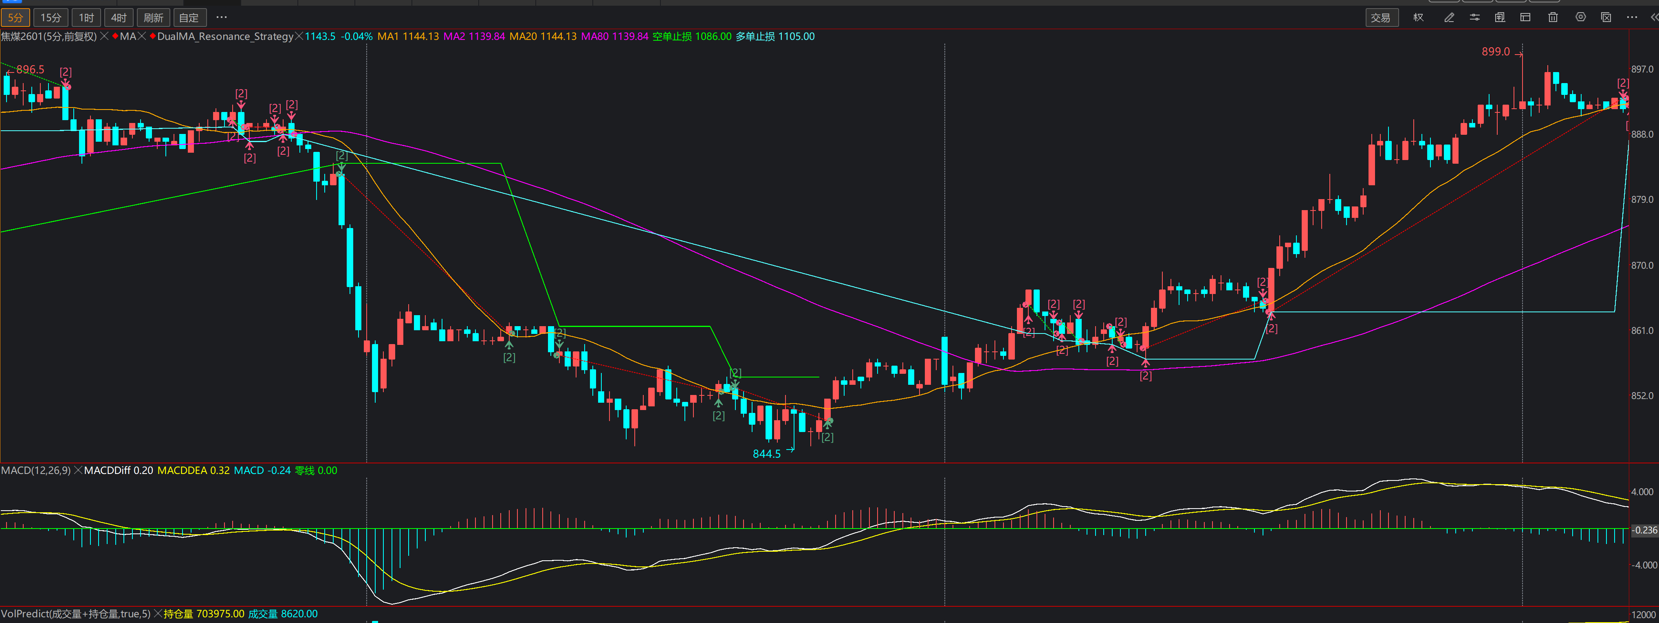The width and height of the screenshot is (1659, 623).
Task: Click the 897.0 price axis label
Action: [x=1642, y=69]
